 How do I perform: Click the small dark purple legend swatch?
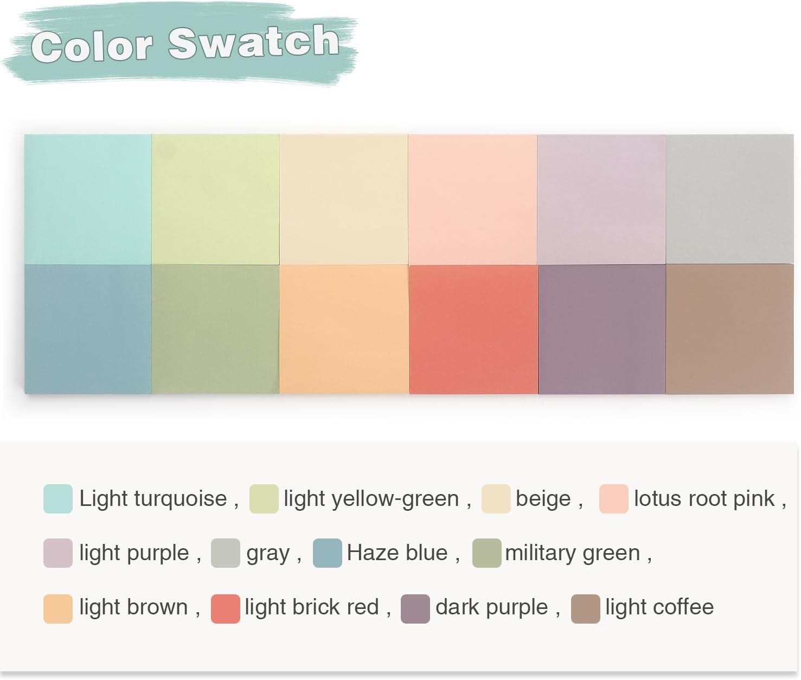pyautogui.click(x=415, y=608)
